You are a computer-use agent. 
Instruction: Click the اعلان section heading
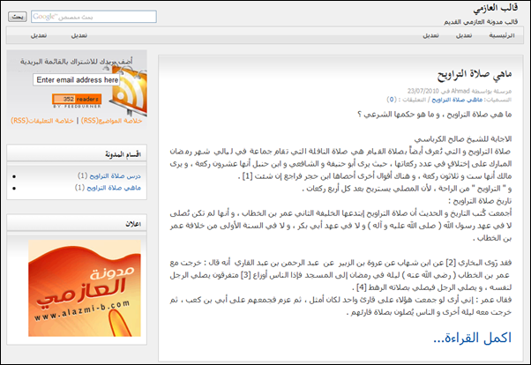[x=133, y=224]
